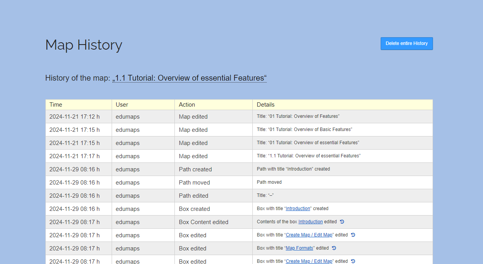Click the Map History page heading
The image size is (483, 264).
pos(84,45)
